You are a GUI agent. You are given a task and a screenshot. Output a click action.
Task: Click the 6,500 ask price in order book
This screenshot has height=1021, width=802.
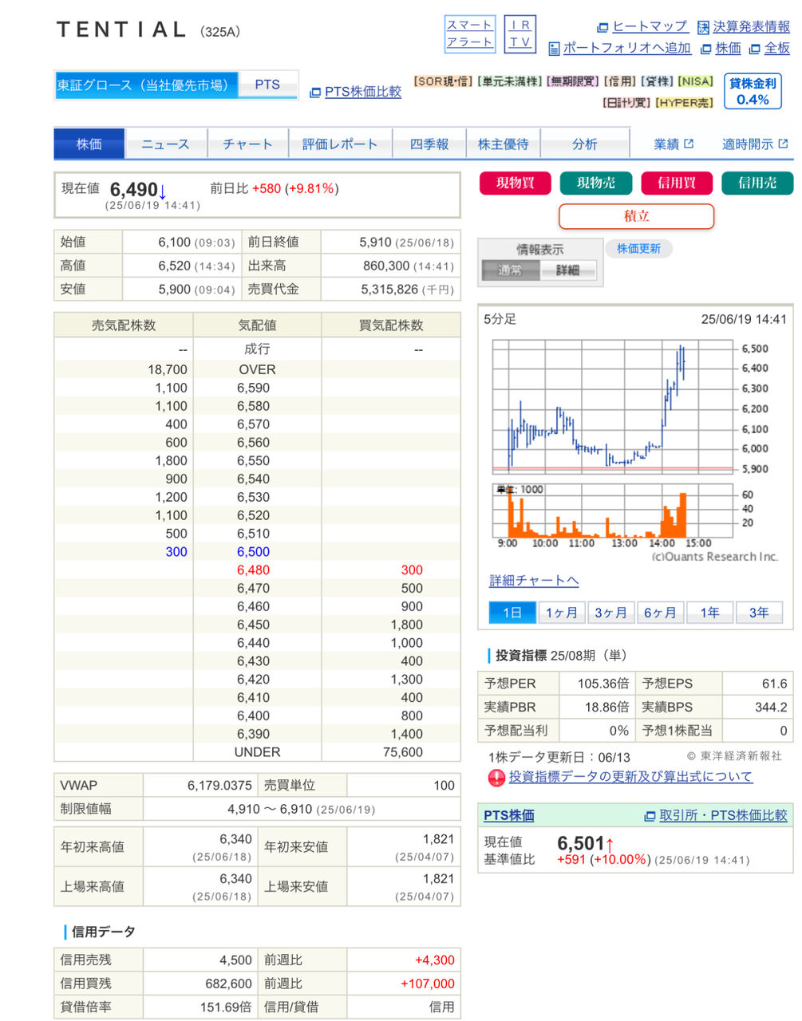254,552
